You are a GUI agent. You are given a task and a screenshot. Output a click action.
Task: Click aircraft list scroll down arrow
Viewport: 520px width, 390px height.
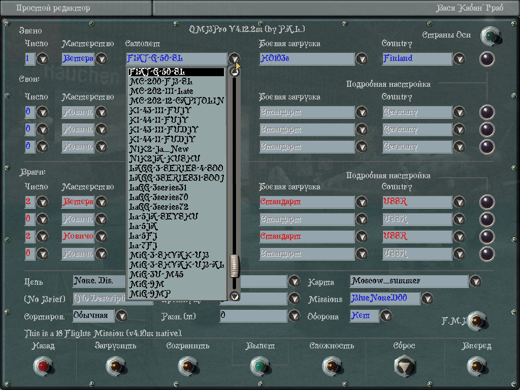235,296
